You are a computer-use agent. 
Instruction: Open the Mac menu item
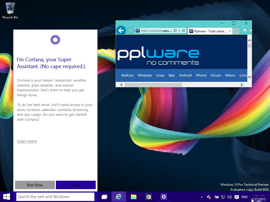[x=172, y=75]
